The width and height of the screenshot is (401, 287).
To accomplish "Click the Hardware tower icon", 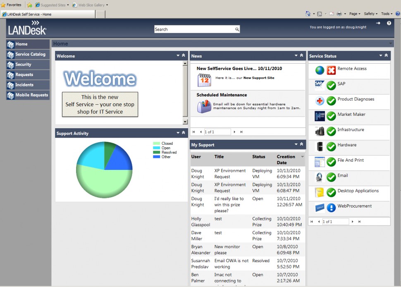I will (320, 146).
